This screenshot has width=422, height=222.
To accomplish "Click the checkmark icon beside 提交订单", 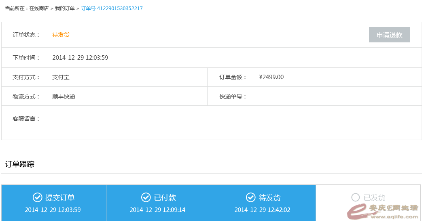I will pos(38,197).
